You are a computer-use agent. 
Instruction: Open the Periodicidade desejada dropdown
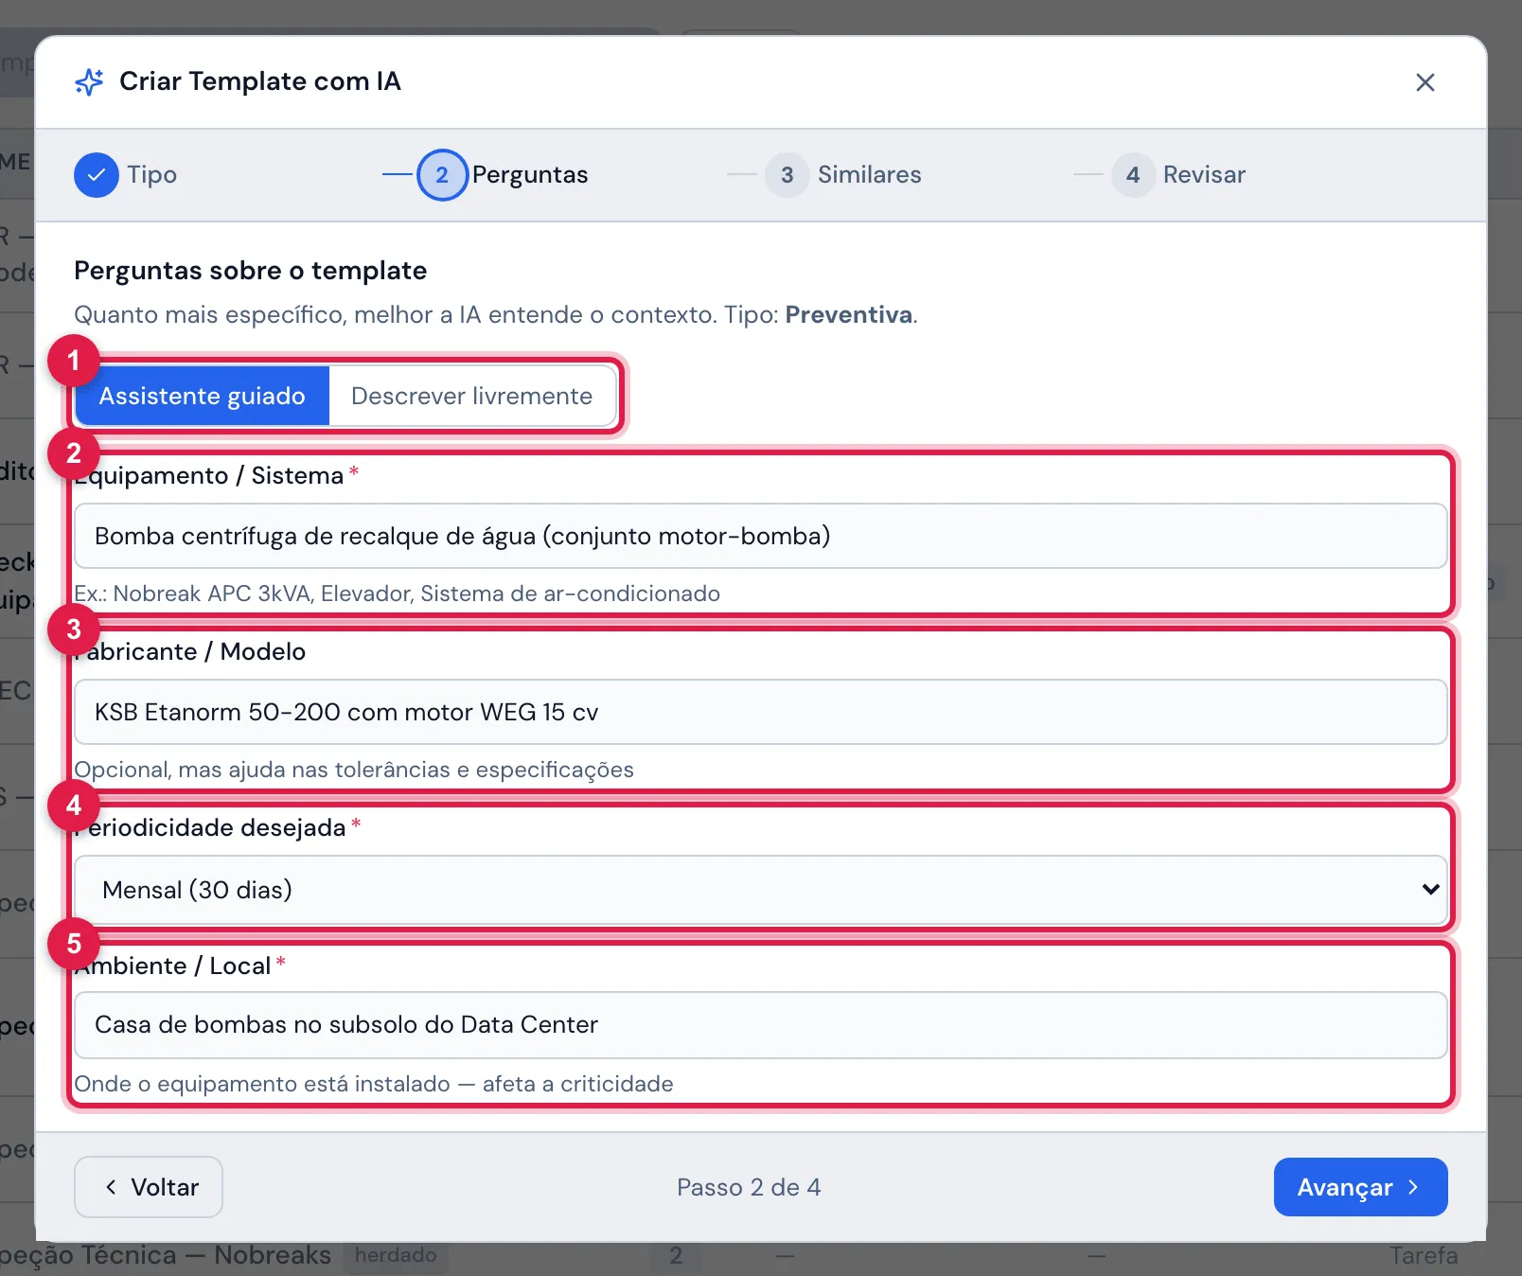(x=761, y=890)
